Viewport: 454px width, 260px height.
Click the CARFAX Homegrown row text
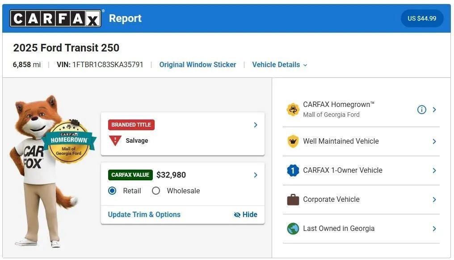click(338, 104)
